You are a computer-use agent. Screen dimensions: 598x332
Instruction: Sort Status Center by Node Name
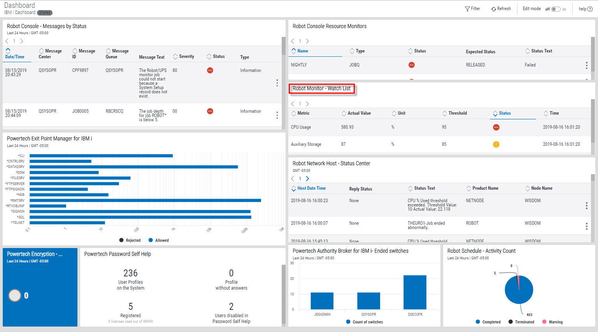[539, 188]
